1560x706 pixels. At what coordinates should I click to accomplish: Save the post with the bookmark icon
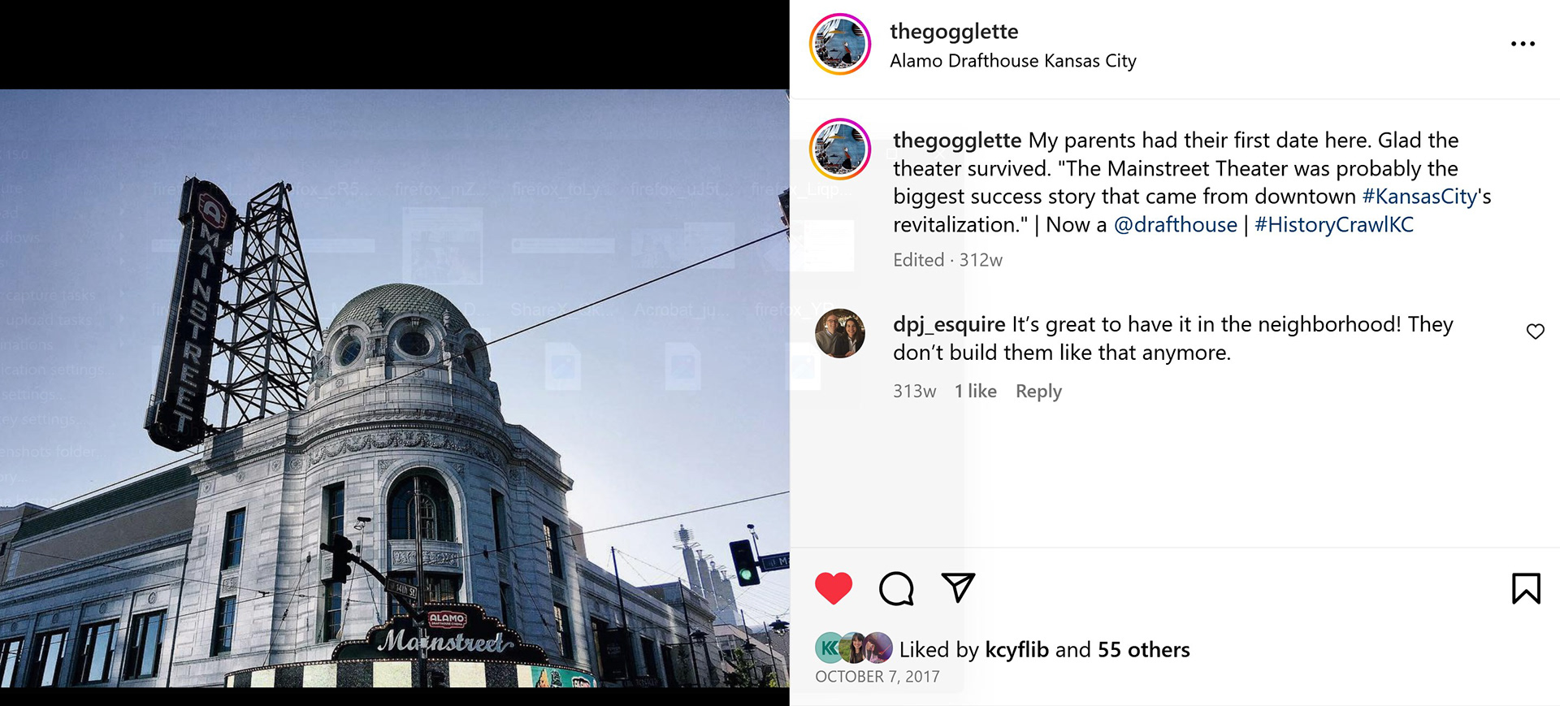[x=1526, y=588]
